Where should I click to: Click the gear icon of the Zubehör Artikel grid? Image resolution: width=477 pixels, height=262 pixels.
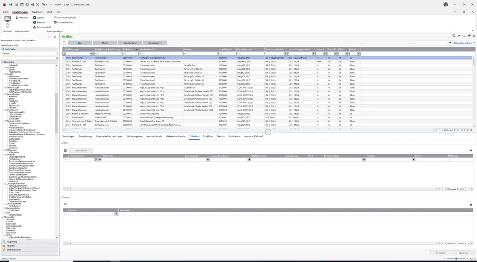click(471, 150)
